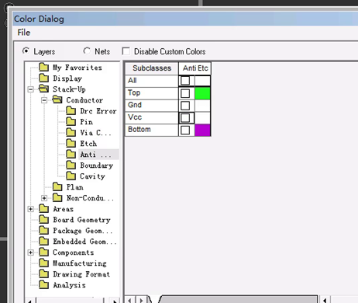Click the Boundary folder icon
The width and height of the screenshot is (358, 303).
pos(71,165)
